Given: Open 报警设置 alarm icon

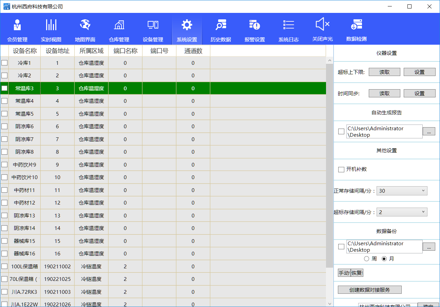Looking at the screenshot, I should pyautogui.click(x=255, y=25).
